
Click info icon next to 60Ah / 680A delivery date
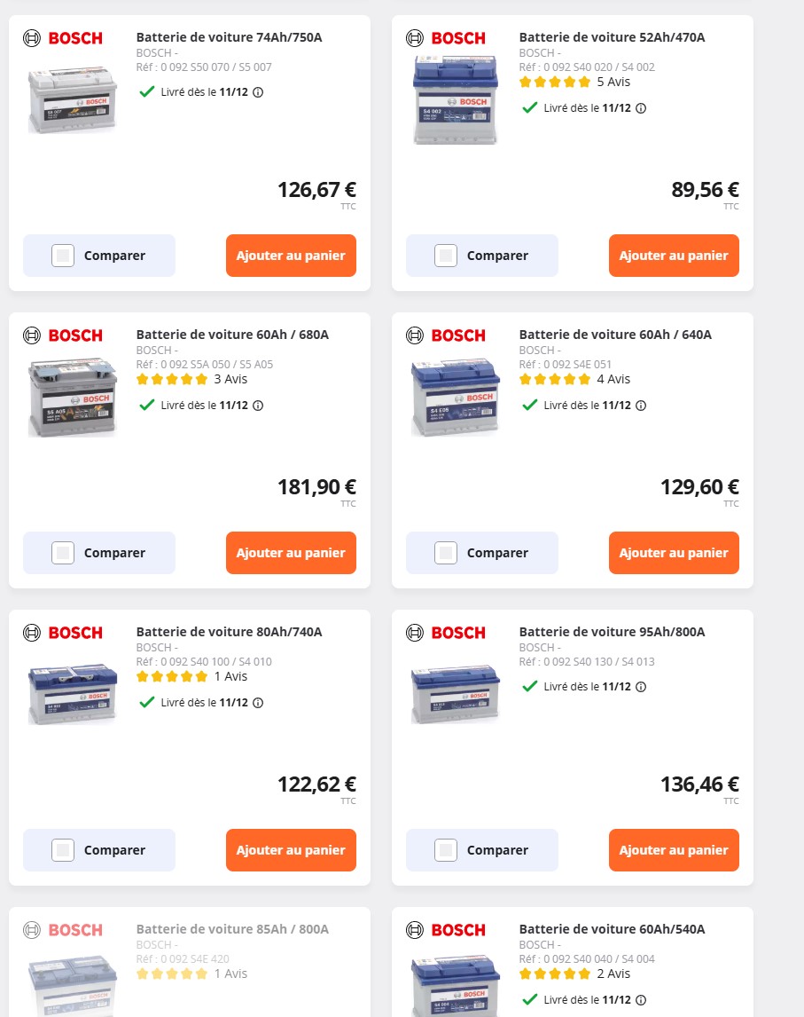pyautogui.click(x=259, y=406)
